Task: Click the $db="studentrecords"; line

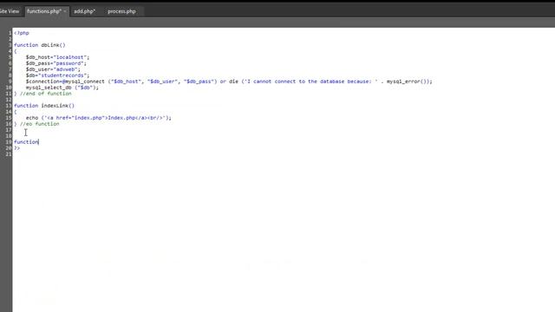Action: (58, 75)
